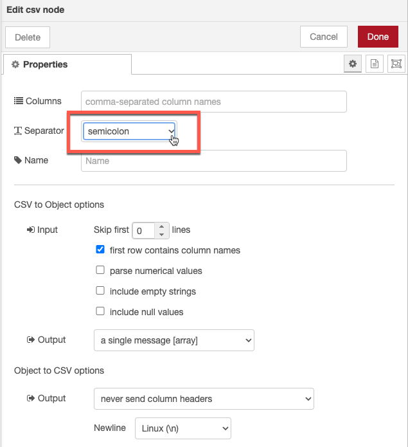Open node properties gear icon

point(353,64)
